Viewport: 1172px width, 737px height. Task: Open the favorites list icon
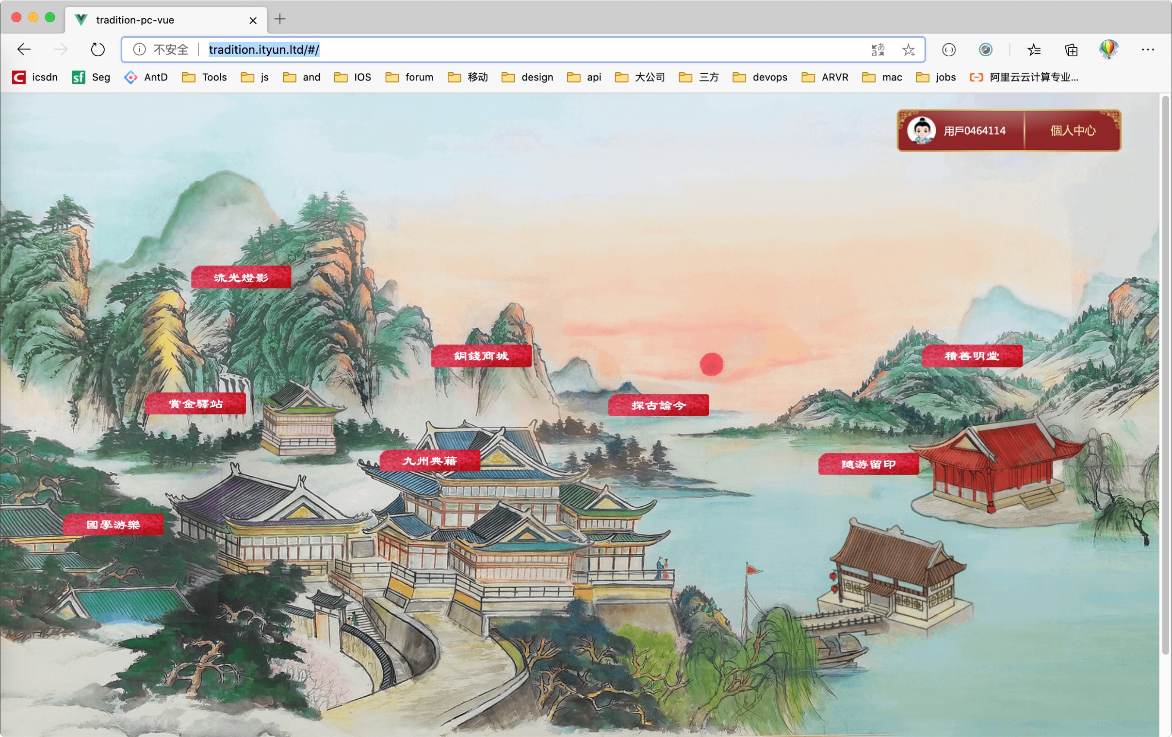1034,49
